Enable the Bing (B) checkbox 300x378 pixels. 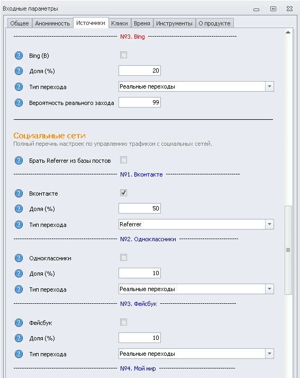point(123,55)
